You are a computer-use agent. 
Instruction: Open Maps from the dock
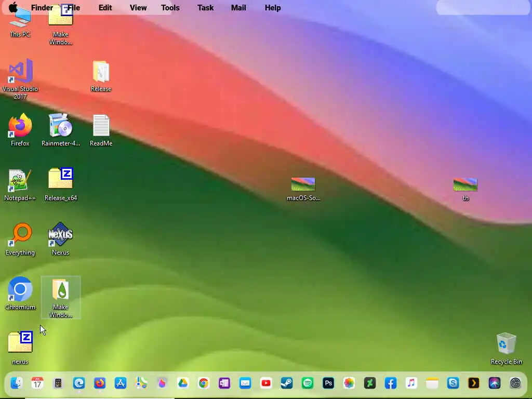point(141,383)
